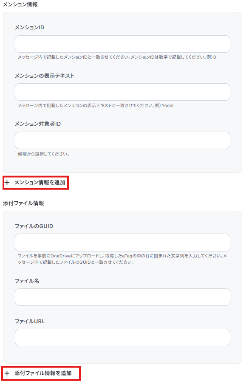The width and height of the screenshot is (249, 381).
Task: Click the メンション情報 section heading
Action: pyautogui.click(x=20, y=5)
